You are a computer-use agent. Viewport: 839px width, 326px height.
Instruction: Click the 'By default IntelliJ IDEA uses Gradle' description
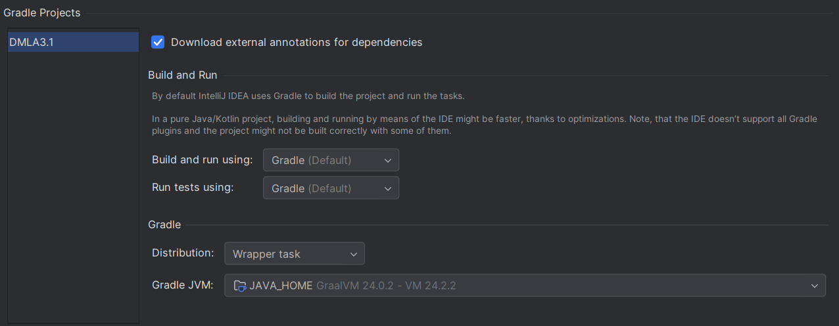click(x=308, y=96)
